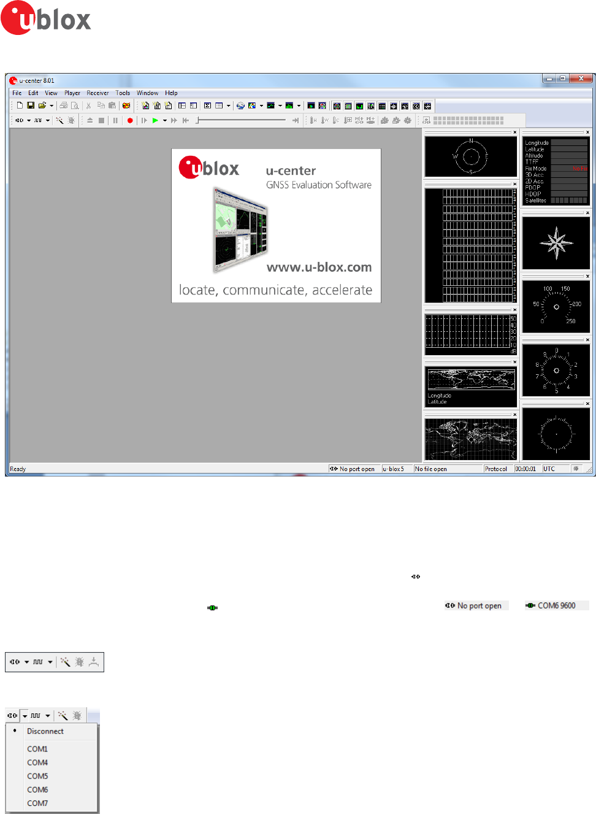Click the Hotstart thermometer H icon

click(313, 120)
